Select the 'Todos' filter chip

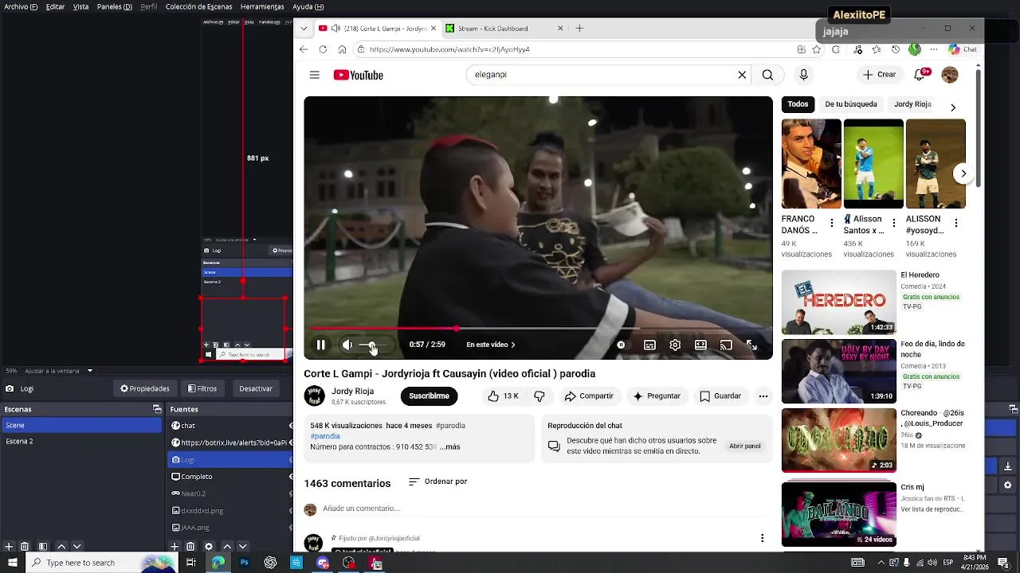point(798,104)
